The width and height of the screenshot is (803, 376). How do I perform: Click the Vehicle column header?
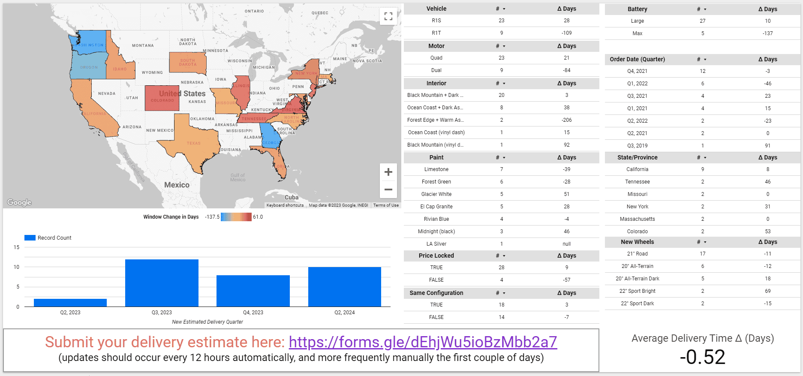(x=436, y=9)
